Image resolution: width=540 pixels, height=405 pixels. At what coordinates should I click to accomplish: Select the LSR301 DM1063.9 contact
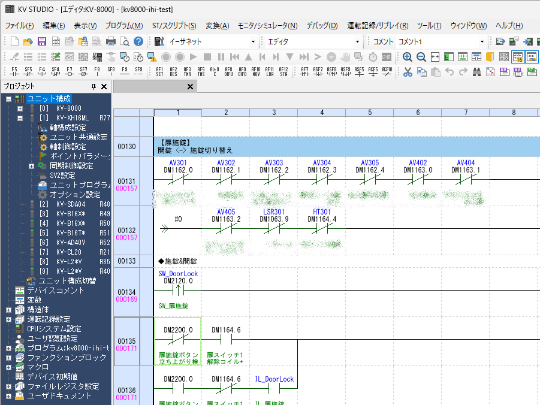coord(274,228)
